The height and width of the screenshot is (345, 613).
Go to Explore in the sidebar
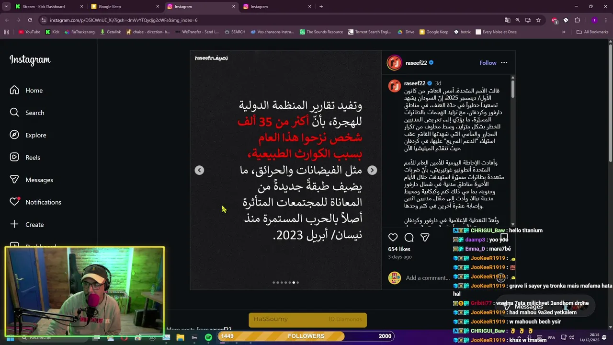(28, 135)
